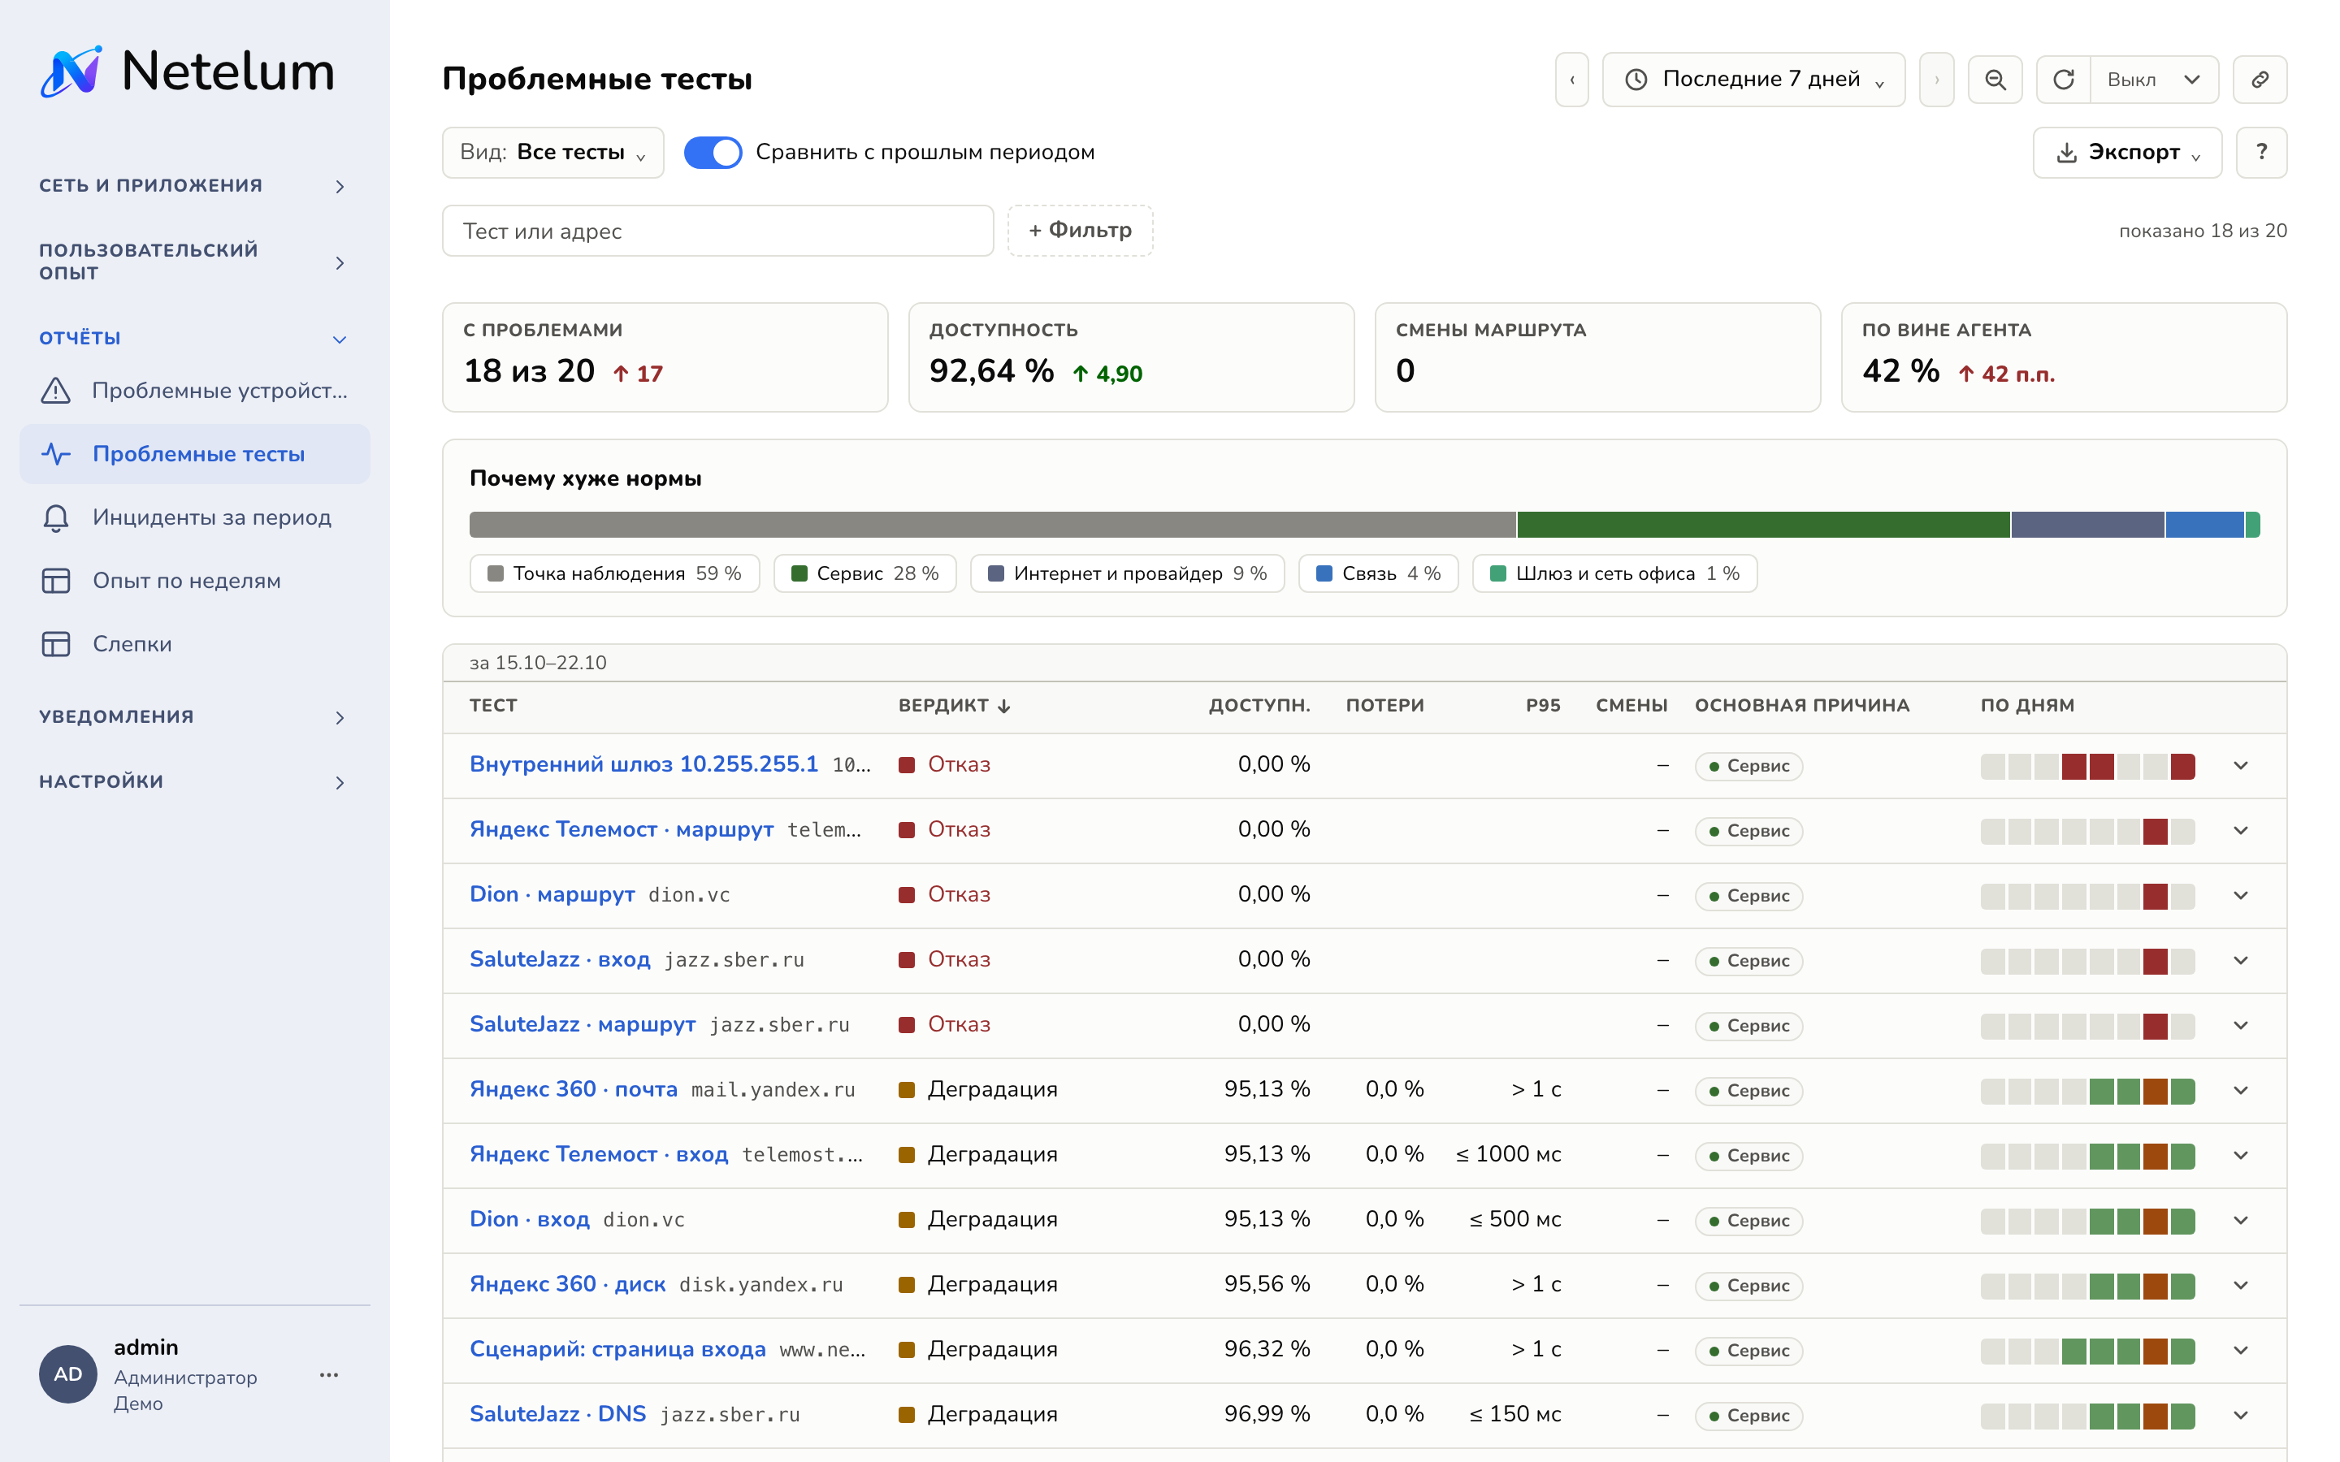The height and width of the screenshot is (1462, 2340).
Task: Expand Настройки menu section
Action: (193, 782)
